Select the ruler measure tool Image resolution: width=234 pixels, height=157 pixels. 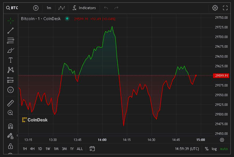pos(10,103)
